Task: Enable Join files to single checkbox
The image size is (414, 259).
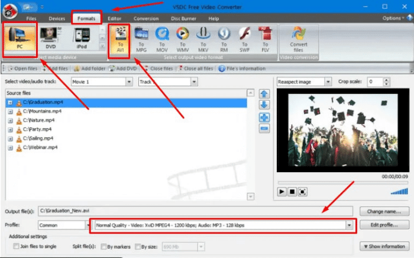Action: [x=16, y=247]
